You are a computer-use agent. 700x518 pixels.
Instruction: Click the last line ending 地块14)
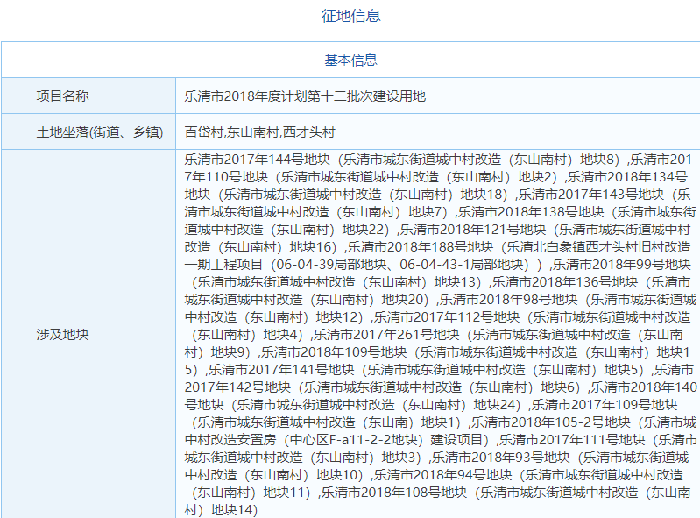(221, 509)
